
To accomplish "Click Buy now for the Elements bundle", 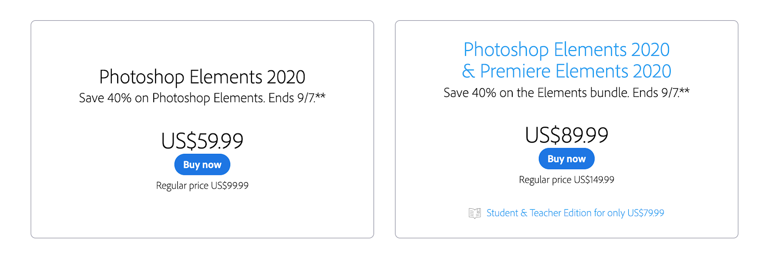I will (566, 159).
